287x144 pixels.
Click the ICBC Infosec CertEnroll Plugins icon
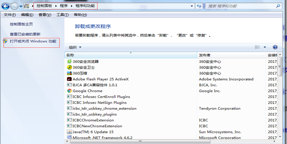(69, 96)
